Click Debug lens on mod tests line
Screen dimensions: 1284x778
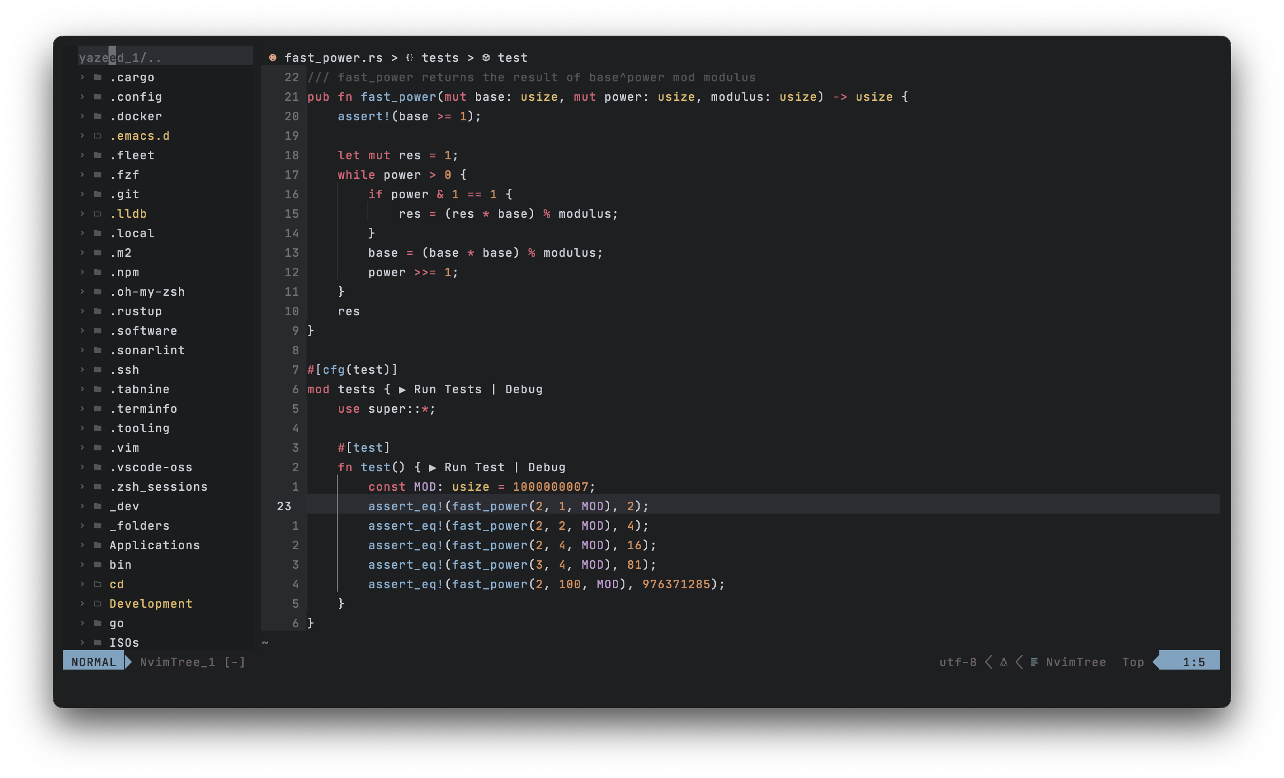[x=524, y=389]
